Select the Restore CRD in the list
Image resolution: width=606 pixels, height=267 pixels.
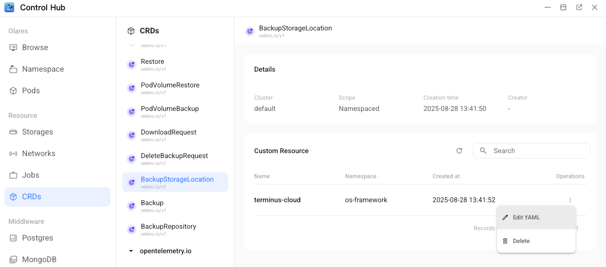coord(153,64)
